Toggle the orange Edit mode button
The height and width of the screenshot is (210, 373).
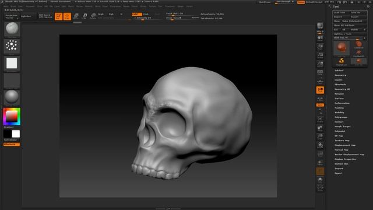coord(58,16)
